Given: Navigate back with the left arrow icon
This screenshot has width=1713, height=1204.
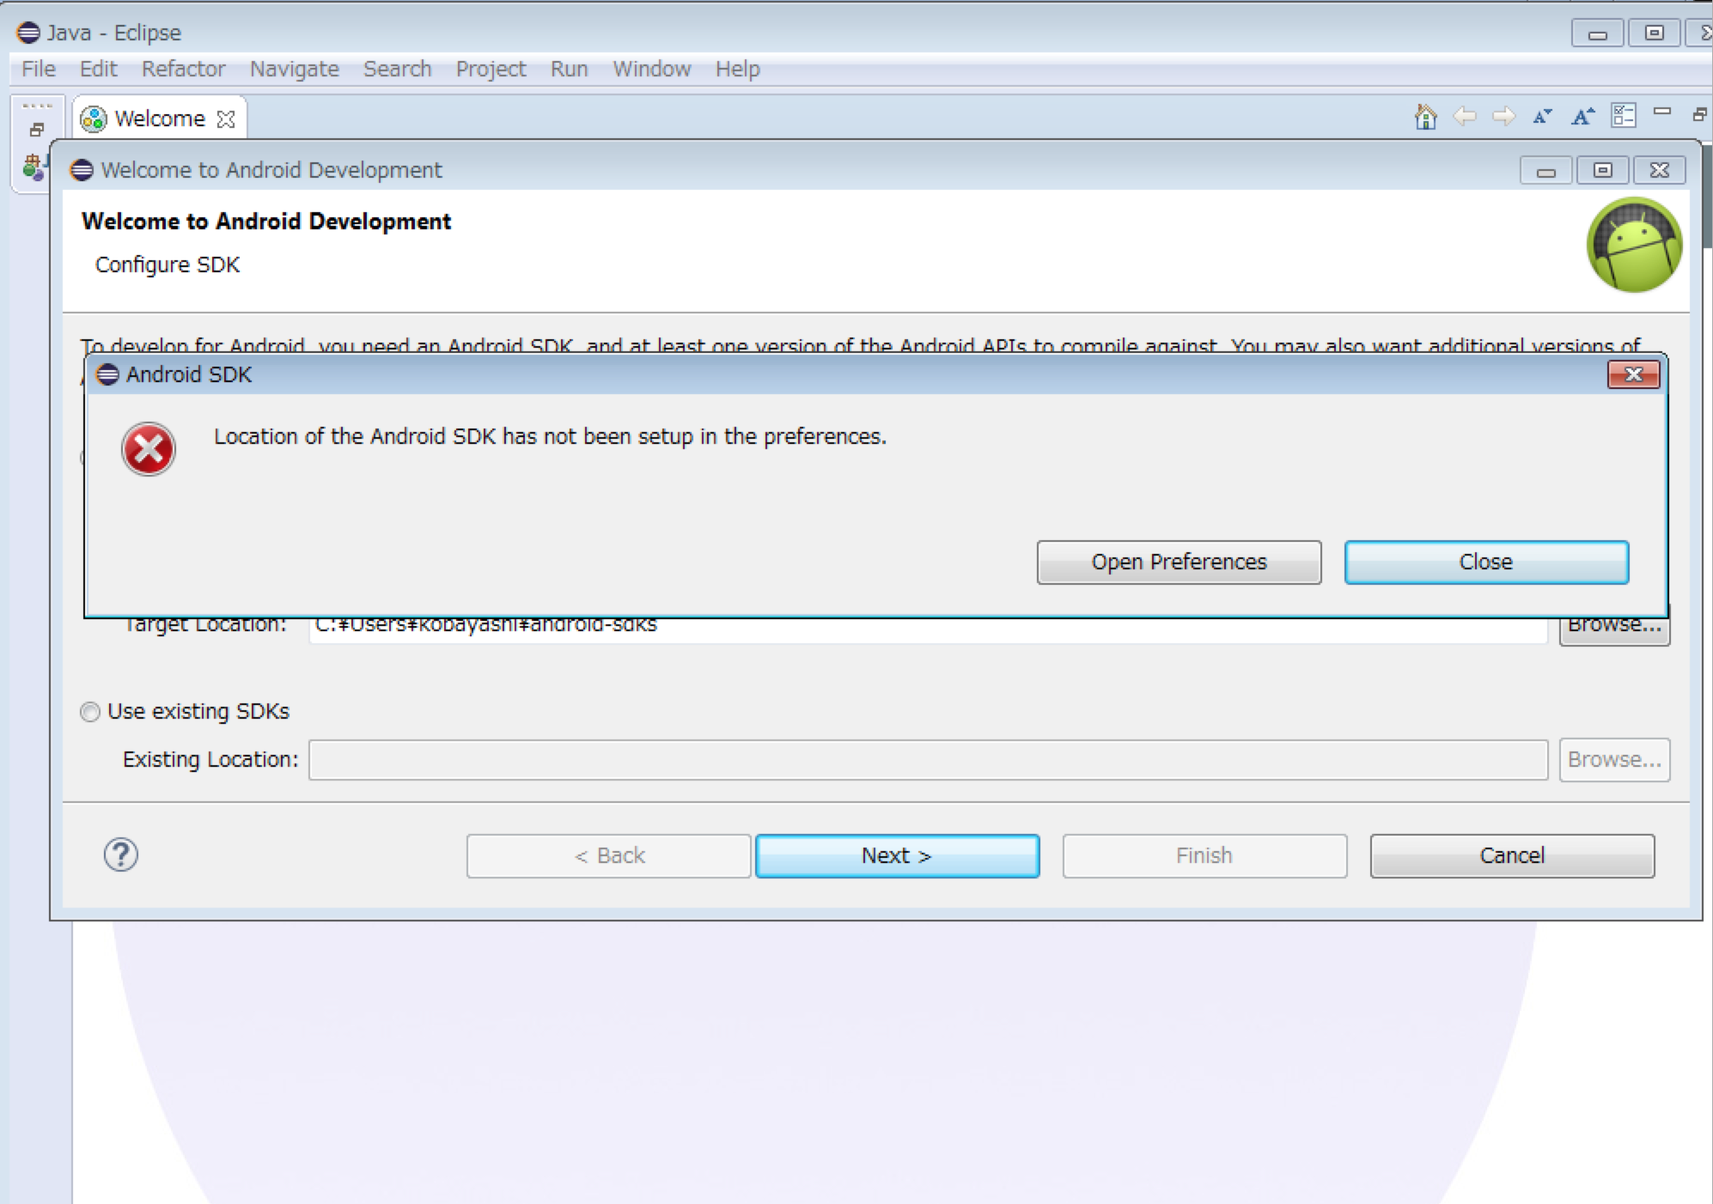Looking at the screenshot, I should (x=1465, y=116).
